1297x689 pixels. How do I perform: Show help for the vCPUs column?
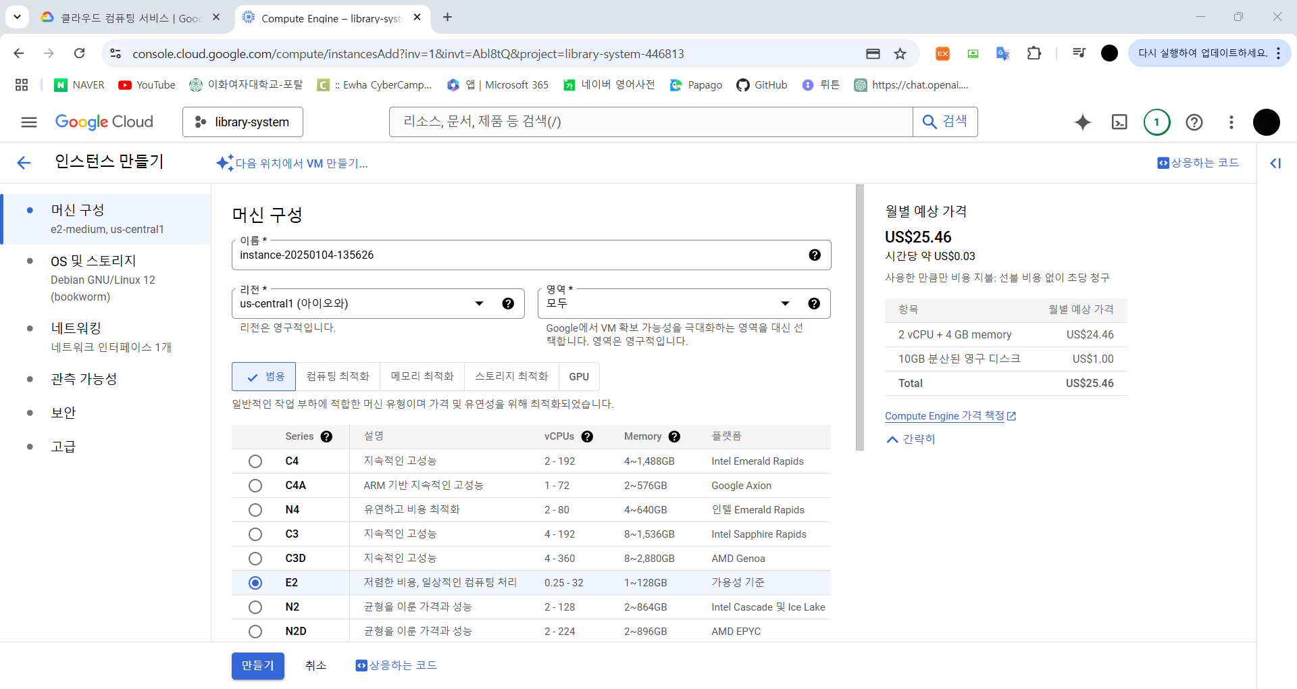click(x=587, y=436)
